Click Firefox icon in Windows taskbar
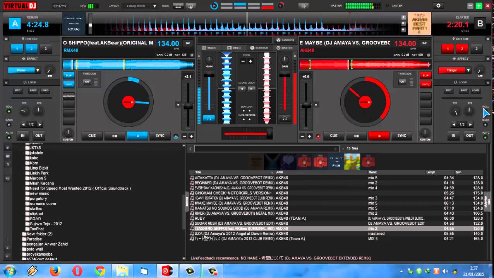 click(55, 271)
